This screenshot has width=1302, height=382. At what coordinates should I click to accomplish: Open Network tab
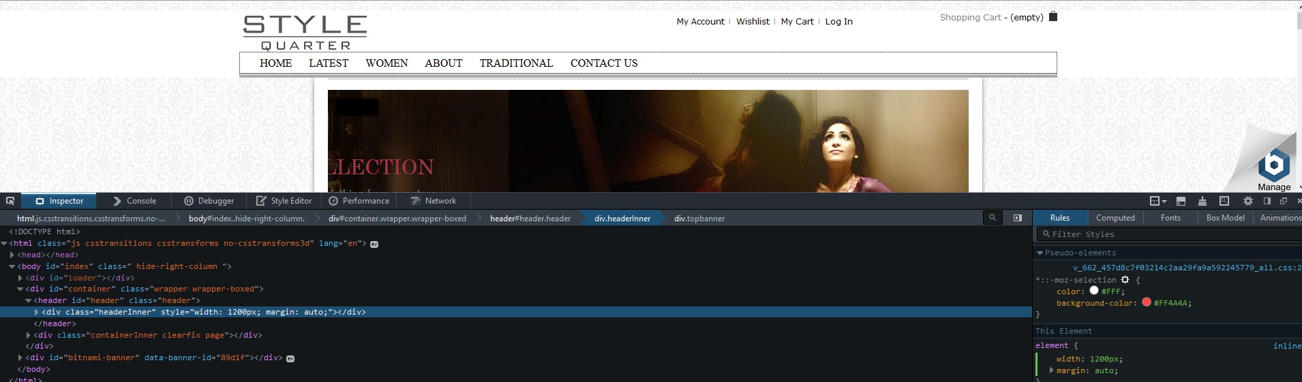pyautogui.click(x=434, y=201)
